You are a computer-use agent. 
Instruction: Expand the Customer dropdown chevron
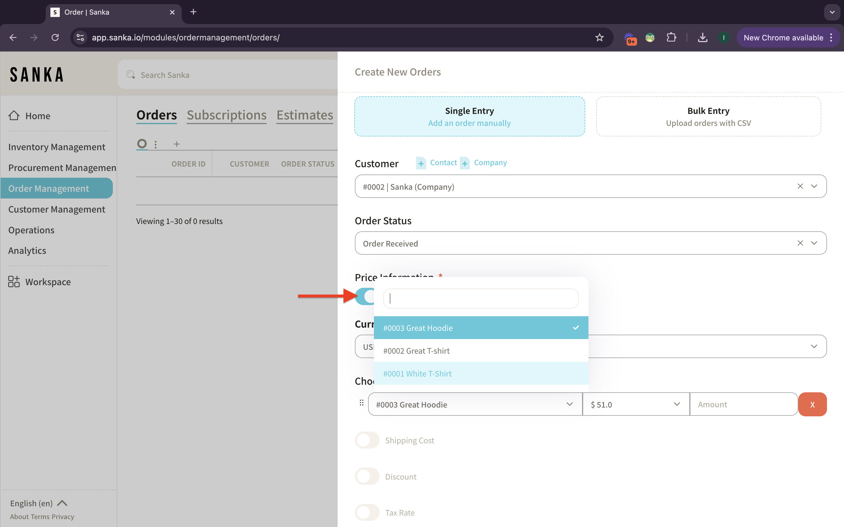pyautogui.click(x=814, y=186)
